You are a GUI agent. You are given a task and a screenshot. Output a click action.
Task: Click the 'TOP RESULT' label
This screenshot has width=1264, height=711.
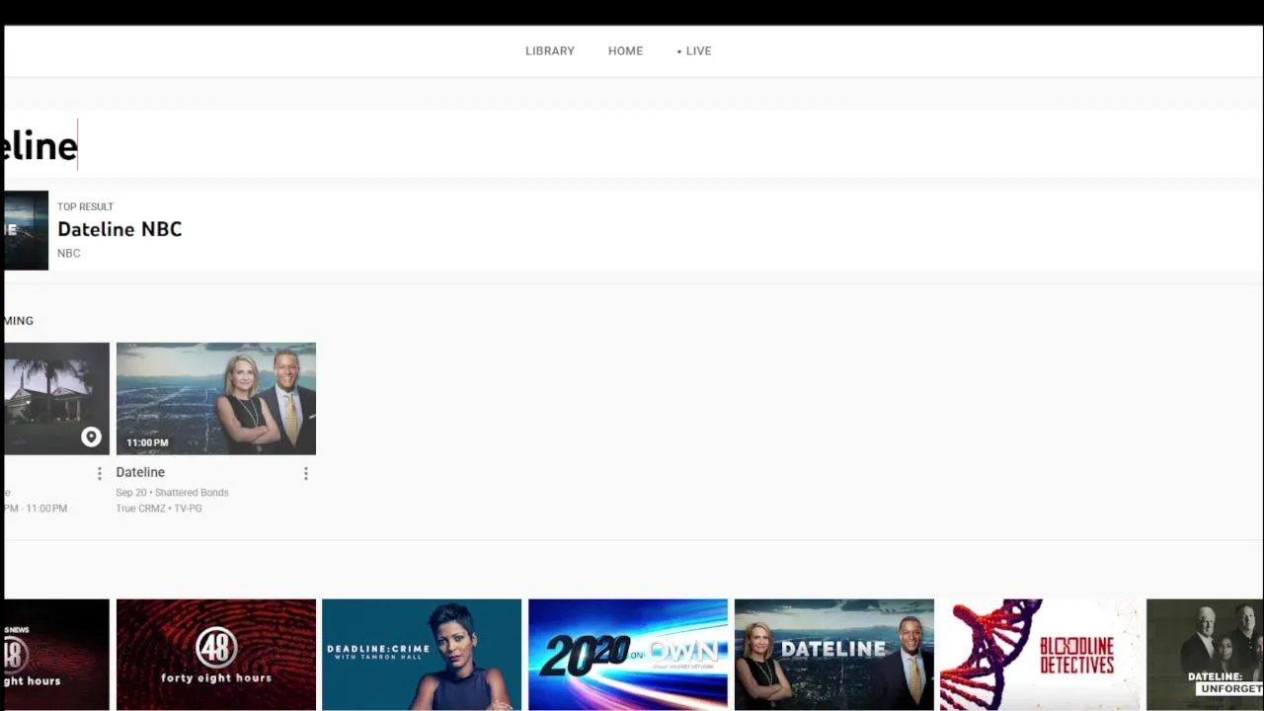coord(85,206)
